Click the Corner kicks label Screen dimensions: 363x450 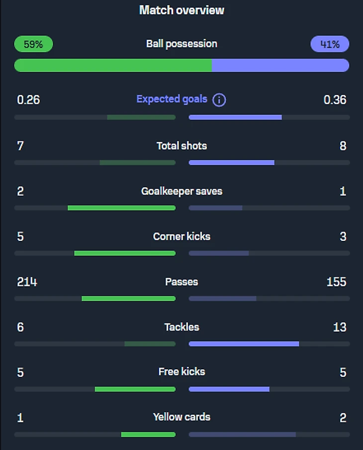[x=181, y=236]
